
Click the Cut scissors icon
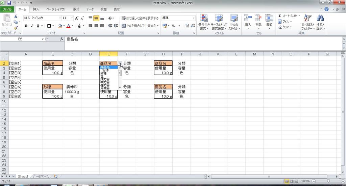tap(16, 17)
